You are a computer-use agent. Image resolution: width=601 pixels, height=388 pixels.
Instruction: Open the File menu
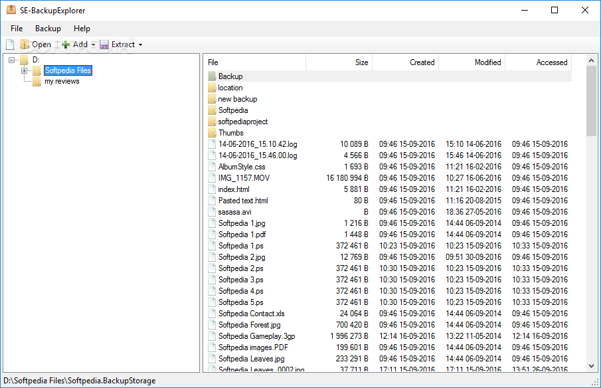tap(17, 29)
